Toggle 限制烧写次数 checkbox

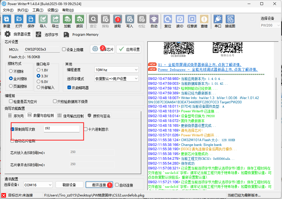click(x=12, y=129)
